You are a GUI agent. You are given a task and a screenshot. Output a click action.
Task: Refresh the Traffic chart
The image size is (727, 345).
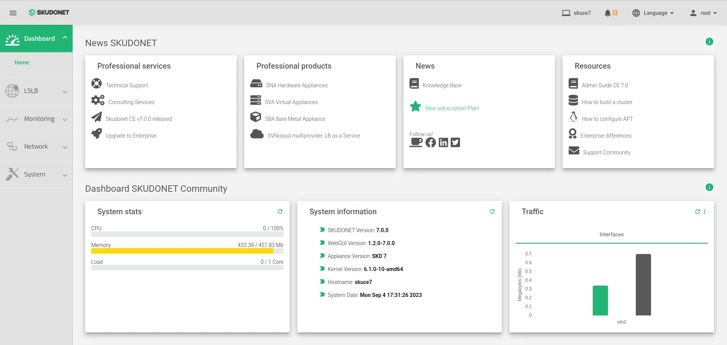697,212
